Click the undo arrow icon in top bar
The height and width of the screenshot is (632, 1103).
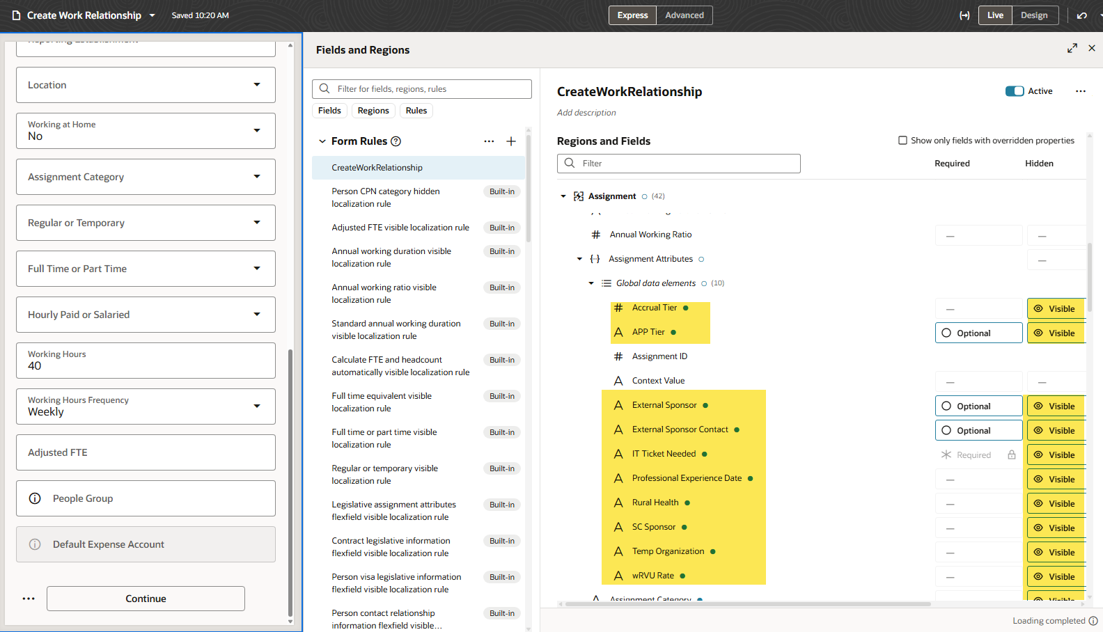click(1082, 15)
